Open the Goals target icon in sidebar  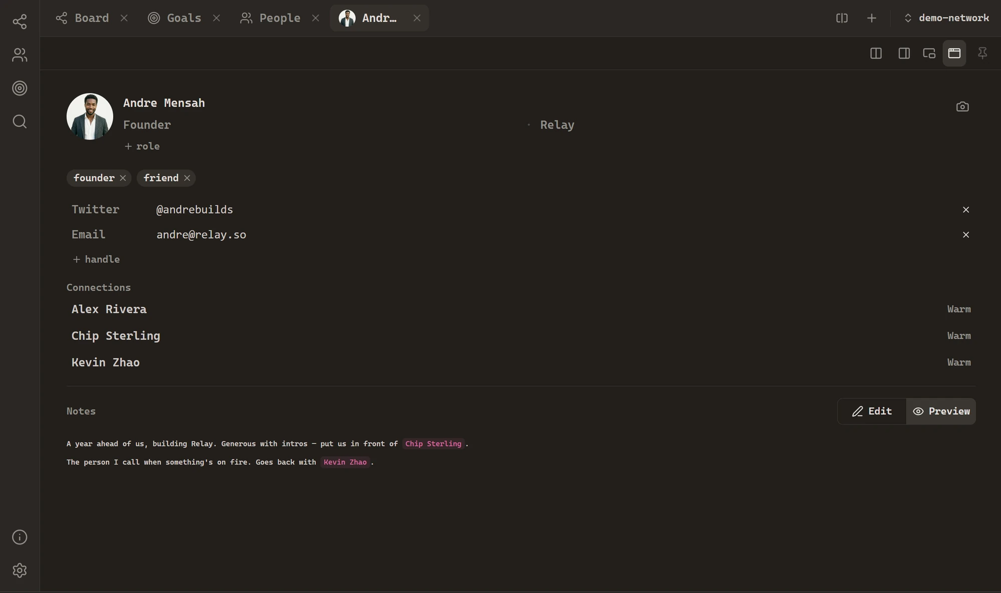pyautogui.click(x=20, y=88)
